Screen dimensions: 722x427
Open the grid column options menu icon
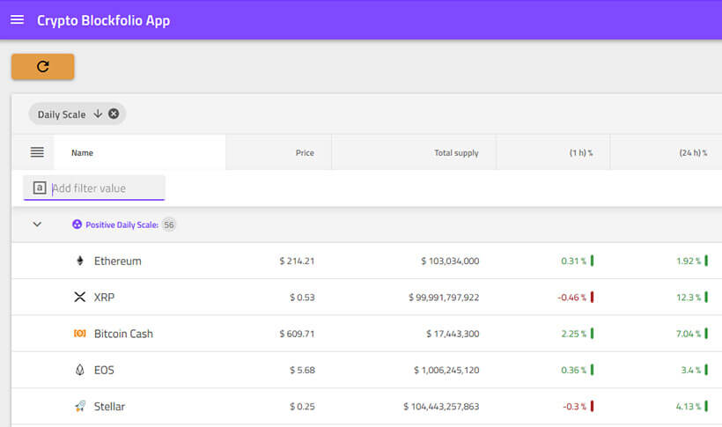(37, 152)
